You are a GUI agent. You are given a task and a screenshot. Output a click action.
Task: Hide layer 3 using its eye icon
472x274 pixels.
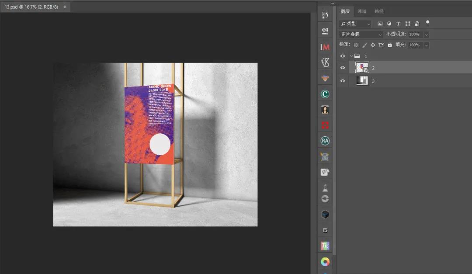(343, 81)
